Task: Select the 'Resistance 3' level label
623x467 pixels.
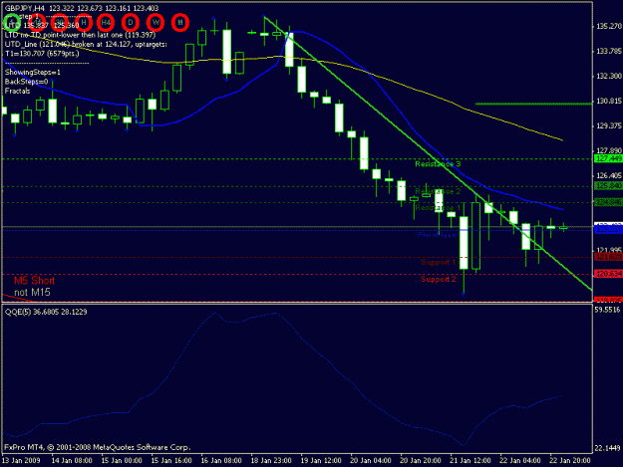Action: 438,164
